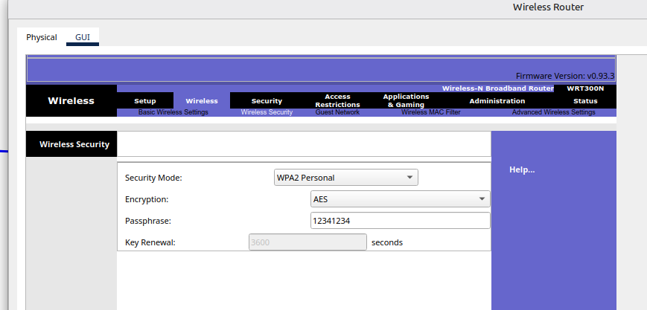This screenshot has width=647, height=310.
Task: Expand the Encryption AES dropdown
Action: [400, 199]
